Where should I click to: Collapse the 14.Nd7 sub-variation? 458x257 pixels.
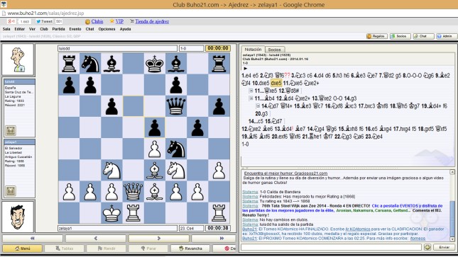pyautogui.click(x=258, y=105)
